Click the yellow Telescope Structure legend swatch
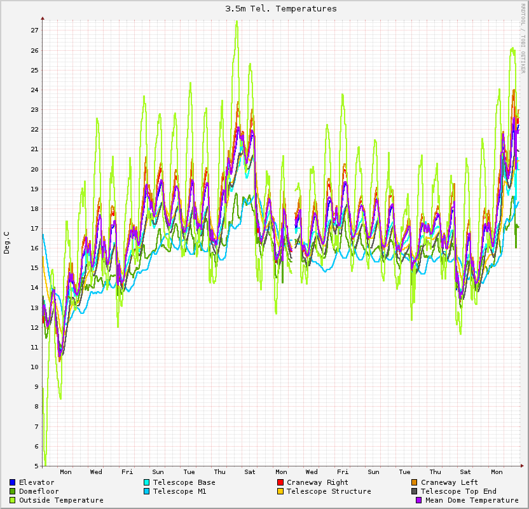 (x=280, y=491)
